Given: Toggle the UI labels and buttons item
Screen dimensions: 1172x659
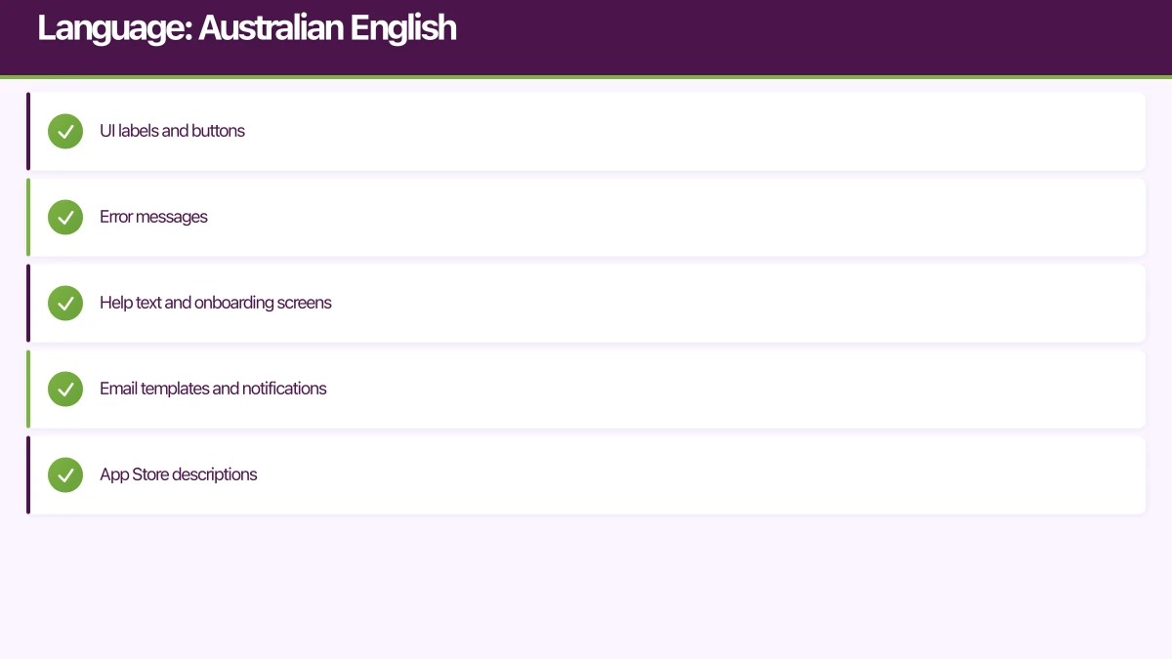Looking at the screenshot, I should coord(586,131).
